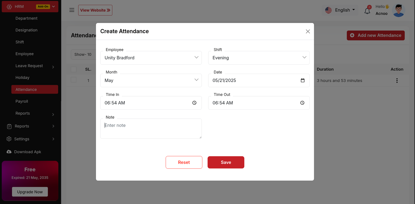The image size is (415, 204).
Task: Open the Employee dropdown
Action: click(x=151, y=58)
